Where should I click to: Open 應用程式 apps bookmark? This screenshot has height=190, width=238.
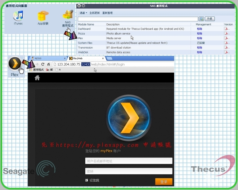pos(36,70)
